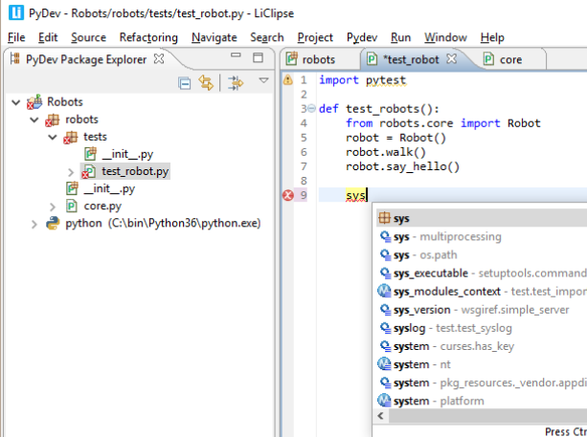Collapse the tests package node

click(x=53, y=137)
